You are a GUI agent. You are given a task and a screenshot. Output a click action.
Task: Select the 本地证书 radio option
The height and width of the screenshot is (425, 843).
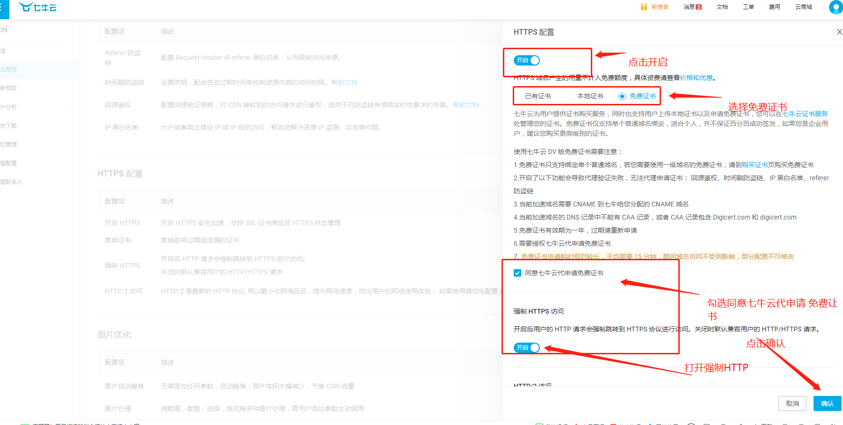pyautogui.click(x=570, y=96)
